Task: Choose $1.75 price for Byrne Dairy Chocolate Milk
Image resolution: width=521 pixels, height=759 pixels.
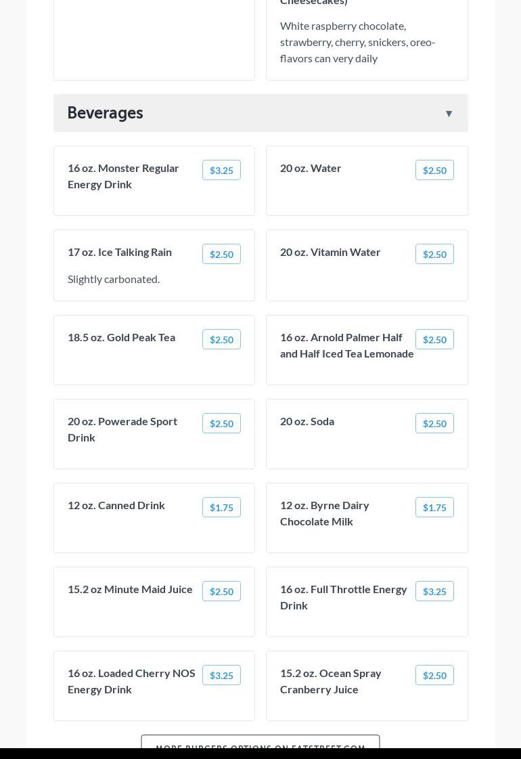Action: point(434,508)
